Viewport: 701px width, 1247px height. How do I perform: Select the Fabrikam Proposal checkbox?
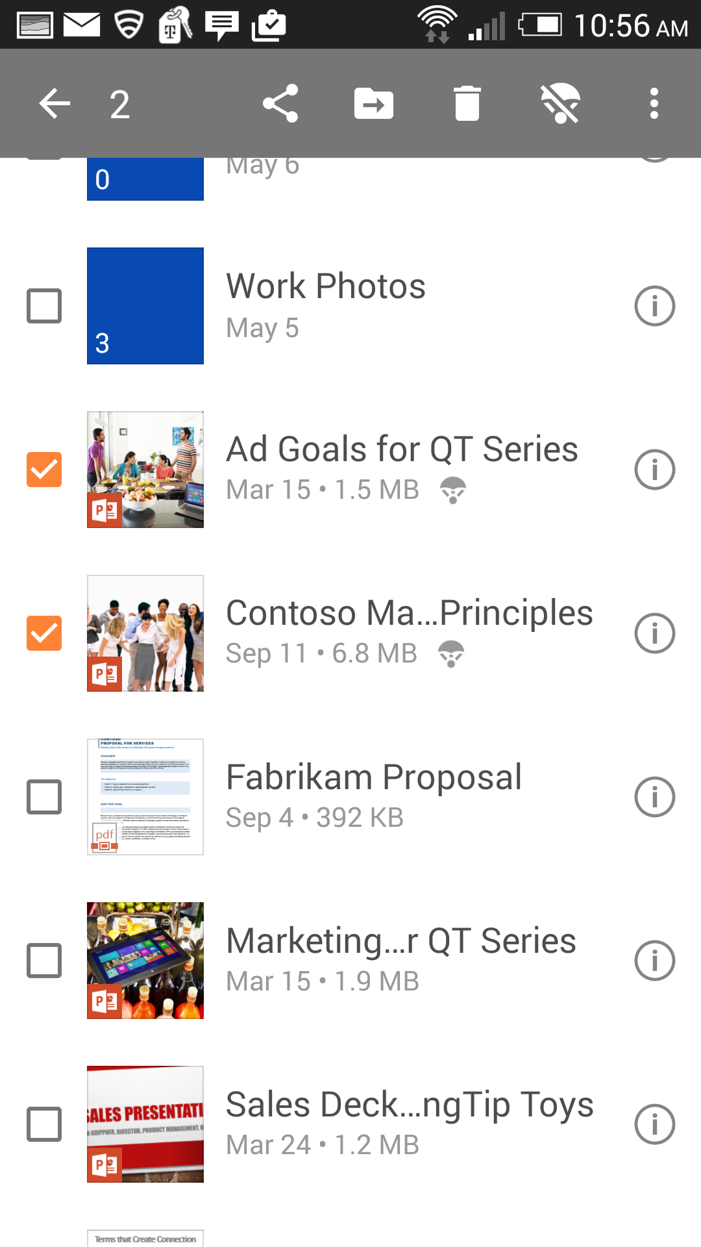(x=44, y=797)
